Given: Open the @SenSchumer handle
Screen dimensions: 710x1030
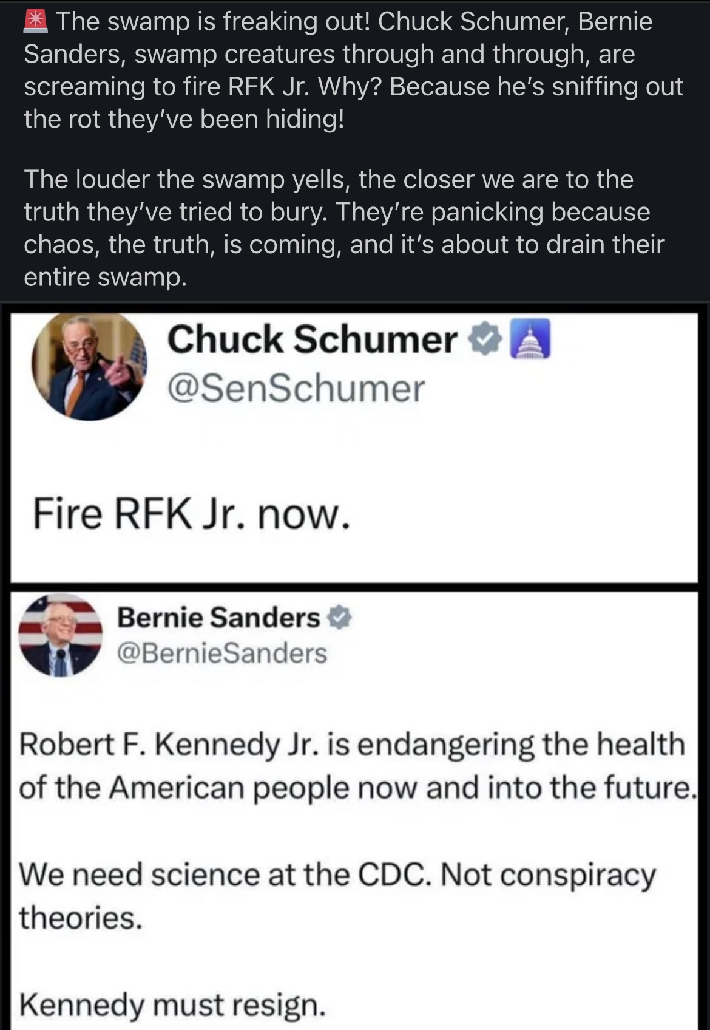Looking at the screenshot, I should click(x=296, y=389).
